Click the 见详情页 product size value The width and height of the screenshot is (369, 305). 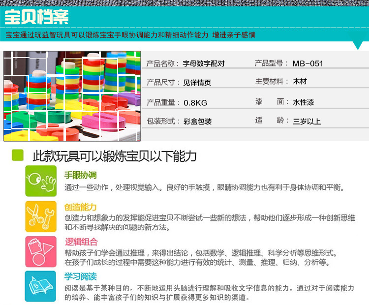click(x=197, y=83)
